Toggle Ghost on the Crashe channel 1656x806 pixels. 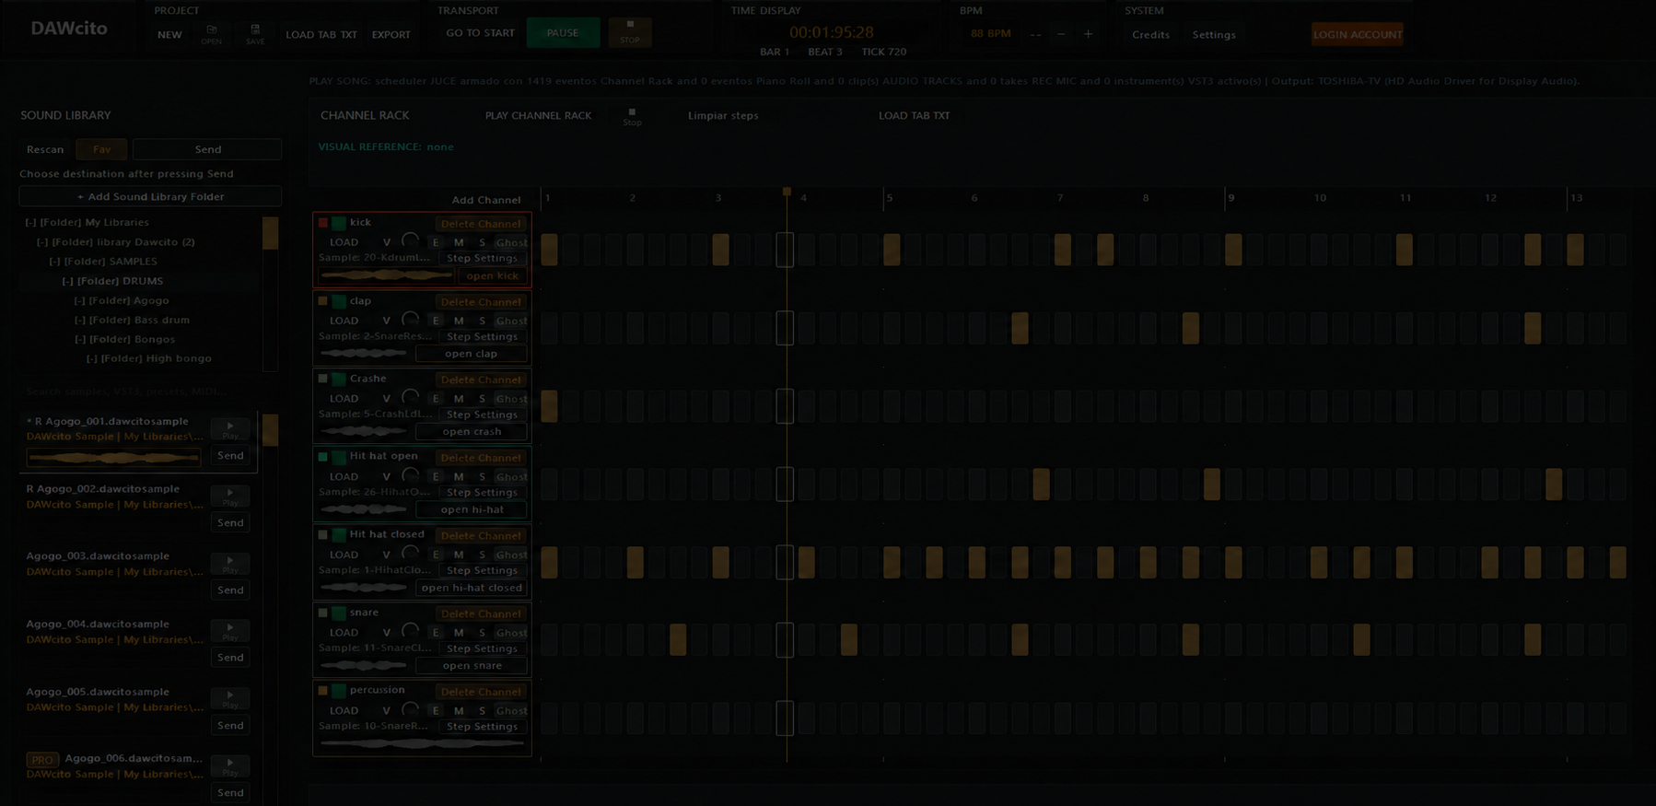click(511, 399)
